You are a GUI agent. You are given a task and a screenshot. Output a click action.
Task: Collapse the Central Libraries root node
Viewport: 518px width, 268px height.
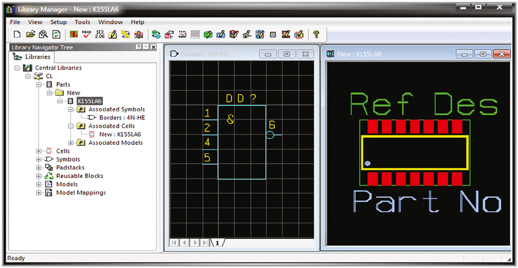(x=16, y=68)
